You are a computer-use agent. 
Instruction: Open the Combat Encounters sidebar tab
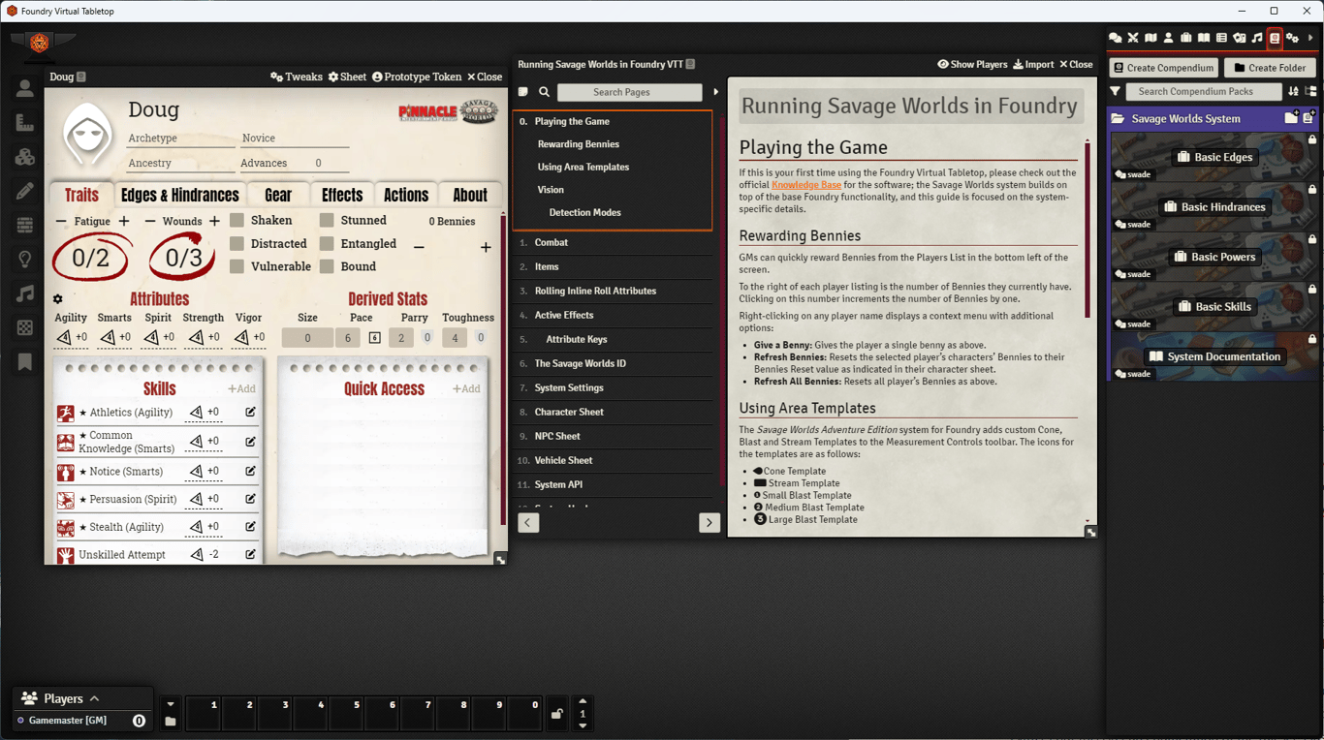click(x=1132, y=38)
